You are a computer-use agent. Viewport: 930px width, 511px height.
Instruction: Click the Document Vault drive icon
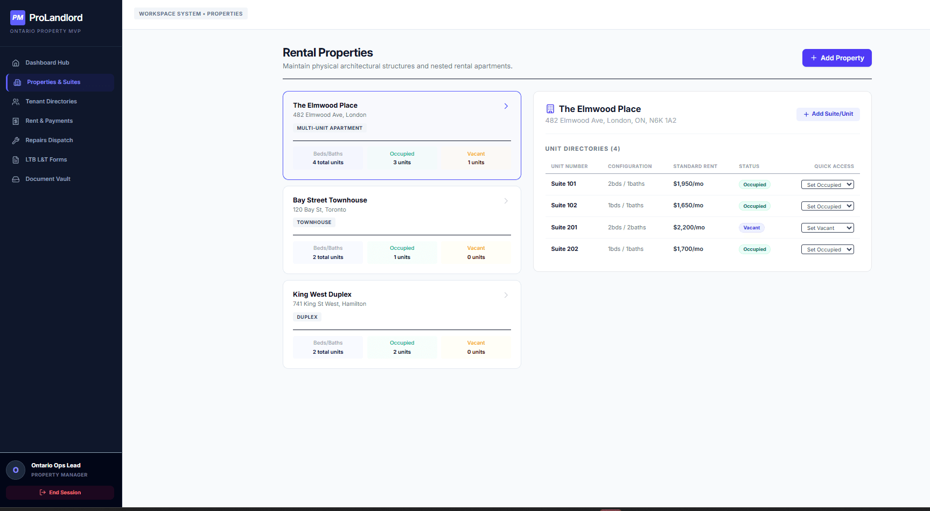(16, 179)
